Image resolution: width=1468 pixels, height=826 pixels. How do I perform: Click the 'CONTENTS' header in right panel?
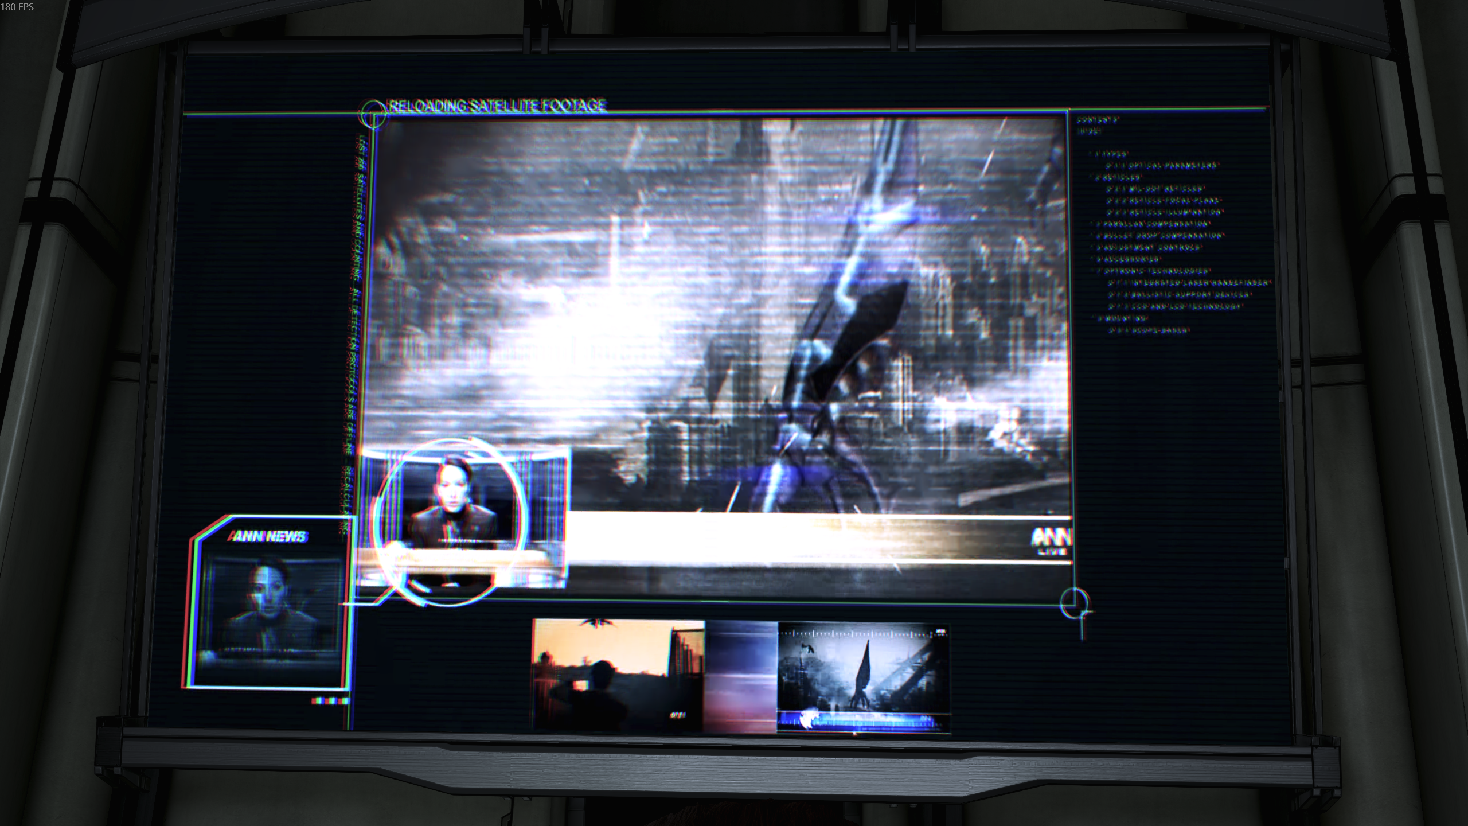[x=1098, y=120]
